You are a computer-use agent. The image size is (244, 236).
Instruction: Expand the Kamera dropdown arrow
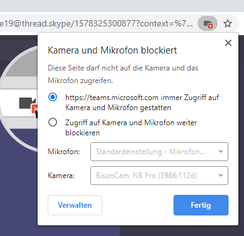point(221,176)
